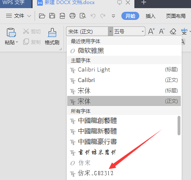
Task: Expand quick access toolbar options
Action: coord(113,16)
